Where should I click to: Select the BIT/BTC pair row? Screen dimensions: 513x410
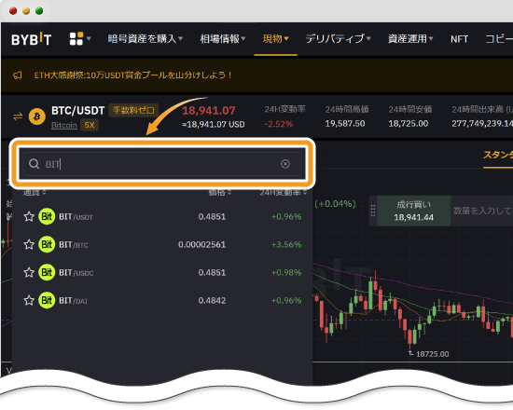(162, 244)
